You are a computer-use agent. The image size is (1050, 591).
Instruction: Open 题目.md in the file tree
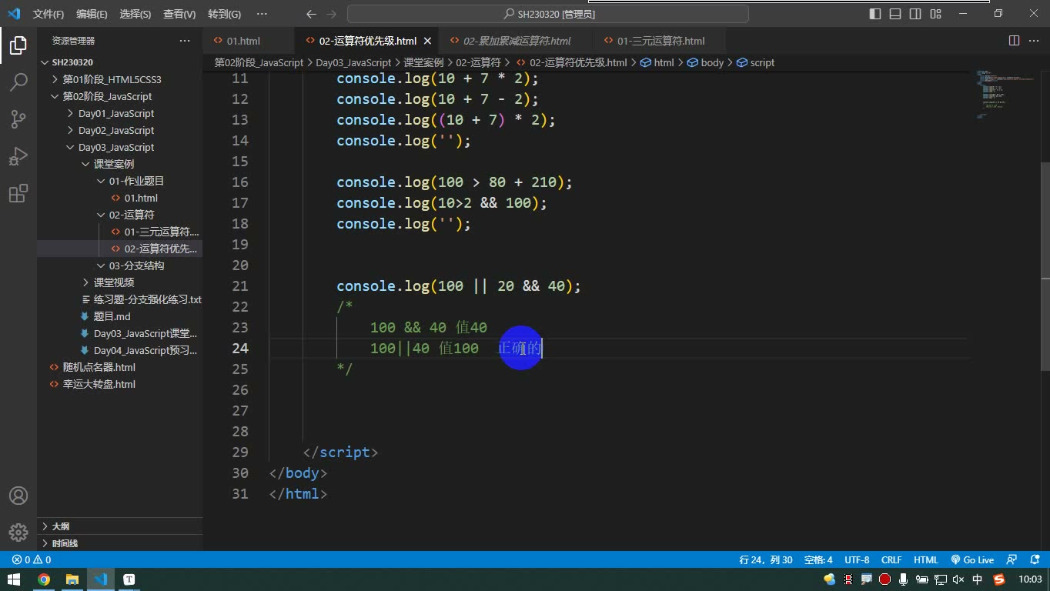[x=112, y=316]
